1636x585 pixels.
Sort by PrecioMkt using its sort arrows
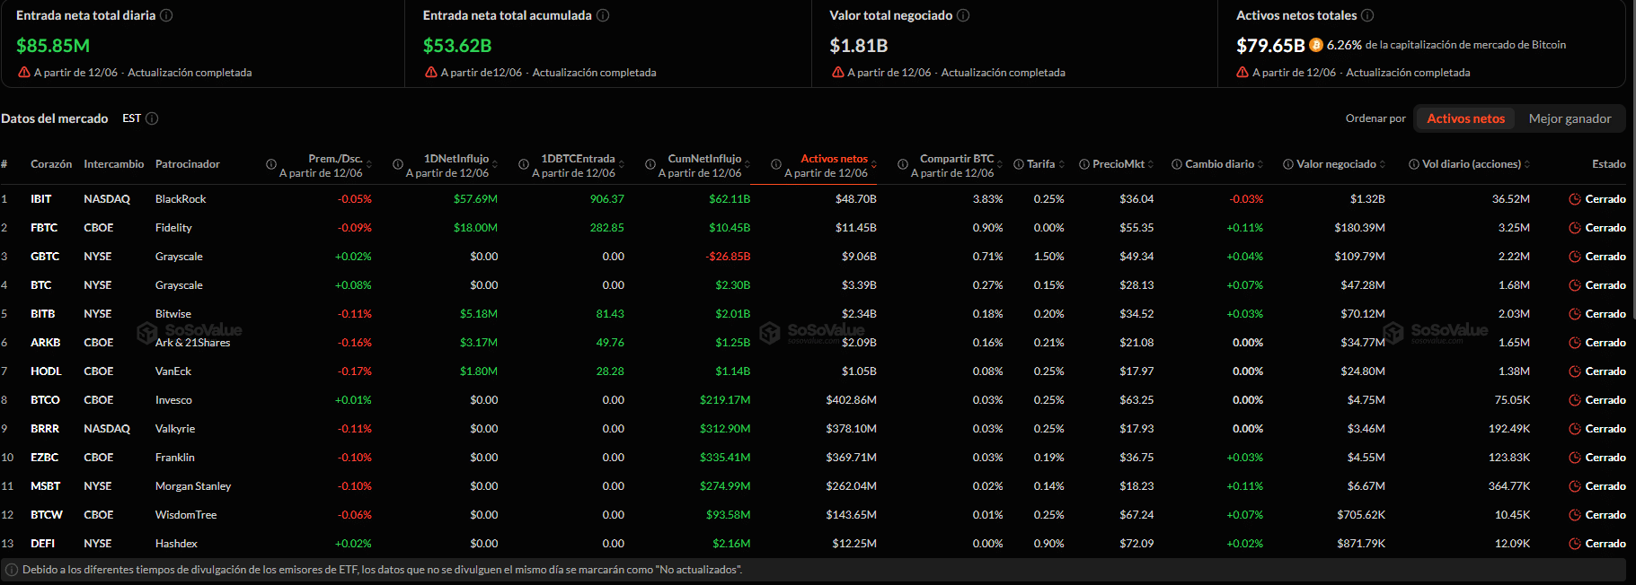click(1151, 164)
